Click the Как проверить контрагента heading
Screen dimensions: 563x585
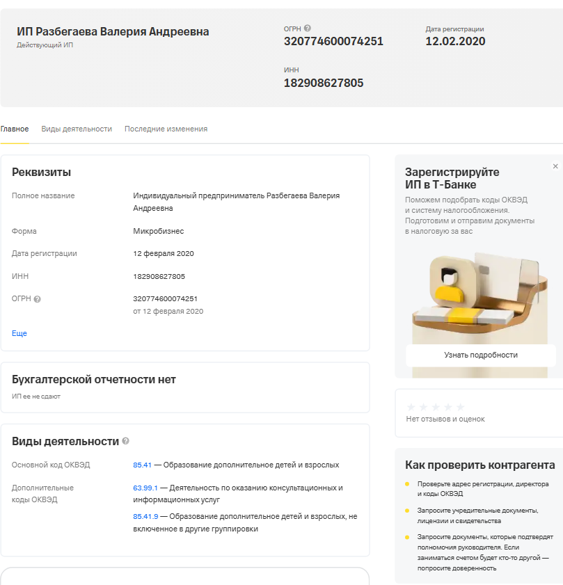480,465
